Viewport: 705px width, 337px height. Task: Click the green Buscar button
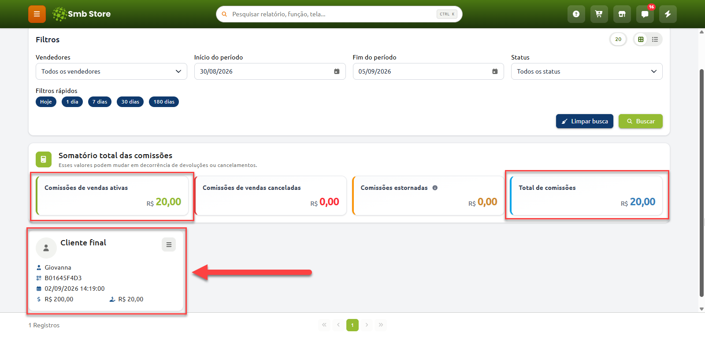641,121
